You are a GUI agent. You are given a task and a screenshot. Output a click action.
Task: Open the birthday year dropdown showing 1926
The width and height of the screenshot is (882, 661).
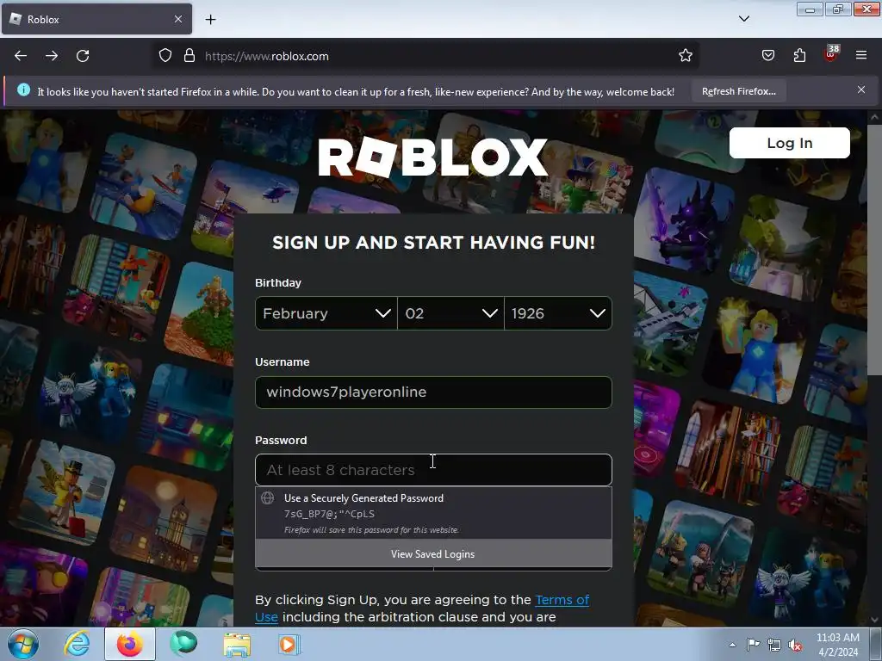558,313
